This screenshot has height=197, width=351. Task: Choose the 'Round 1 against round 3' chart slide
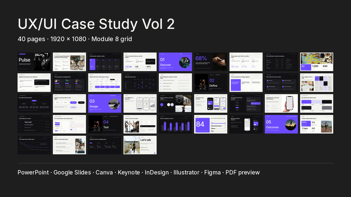[175, 124]
